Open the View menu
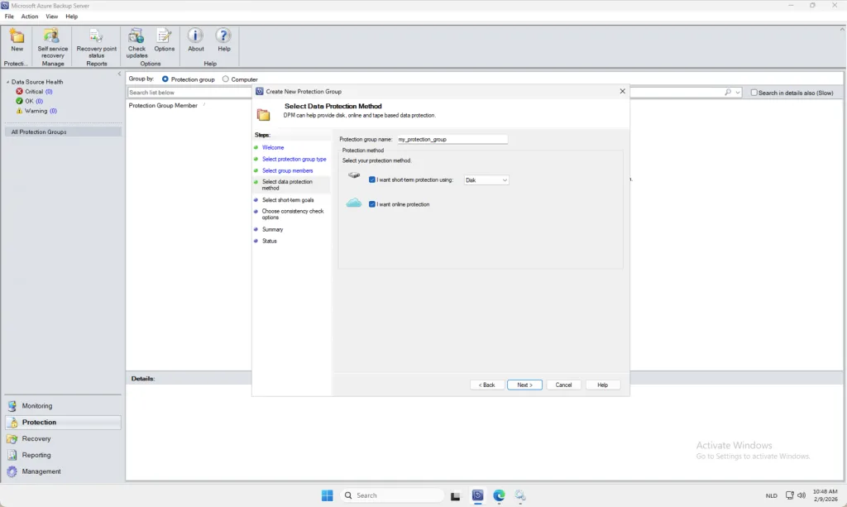Screen dimensions: 847x507 [52, 17]
